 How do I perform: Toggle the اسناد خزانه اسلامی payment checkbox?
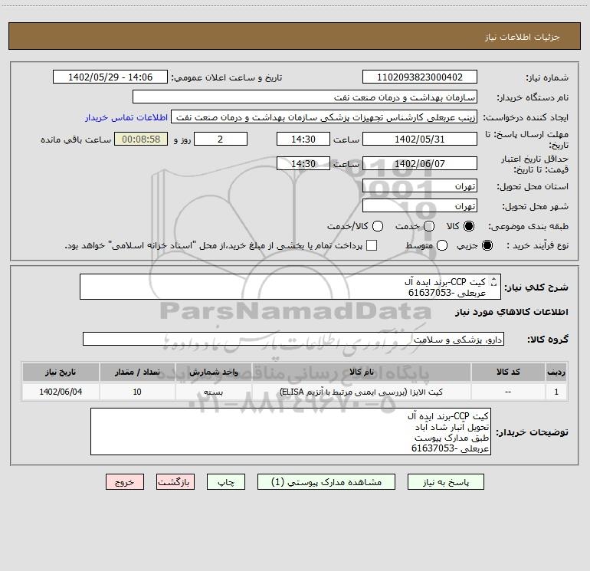[372, 245]
